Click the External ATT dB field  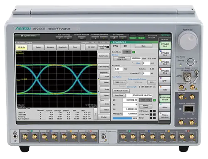click(x=146, y=73)
